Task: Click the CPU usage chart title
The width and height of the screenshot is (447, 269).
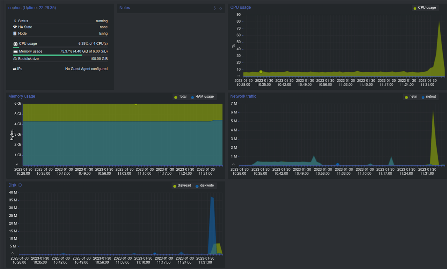Action: pos(241,7)
